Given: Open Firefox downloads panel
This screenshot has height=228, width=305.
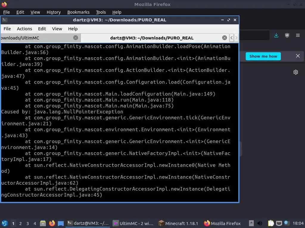Looking at the screenshot, I should pos(276,35).
